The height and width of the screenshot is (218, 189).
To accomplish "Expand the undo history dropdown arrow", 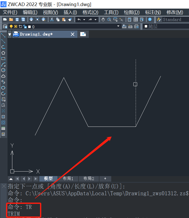I will [84, 20].
